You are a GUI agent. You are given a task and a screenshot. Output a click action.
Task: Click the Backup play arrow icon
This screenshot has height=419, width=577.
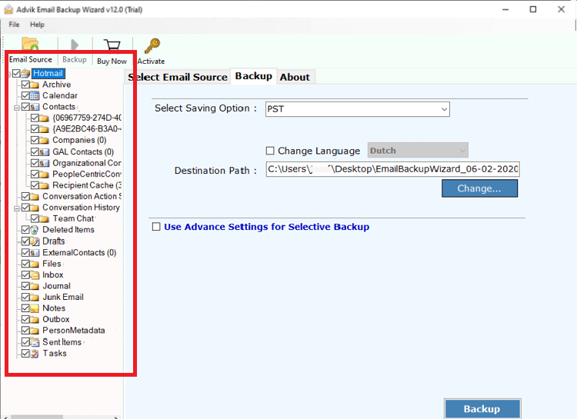[x=75, y=45]
